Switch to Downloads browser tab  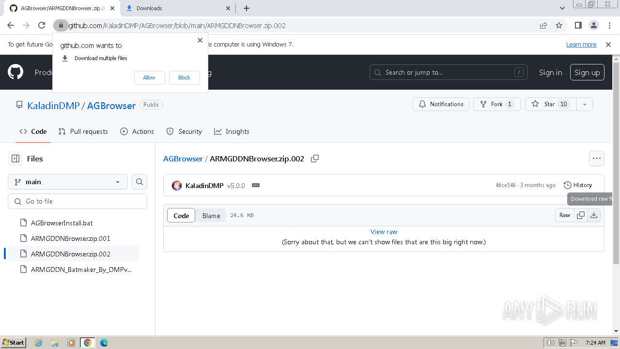pos(178,8)
